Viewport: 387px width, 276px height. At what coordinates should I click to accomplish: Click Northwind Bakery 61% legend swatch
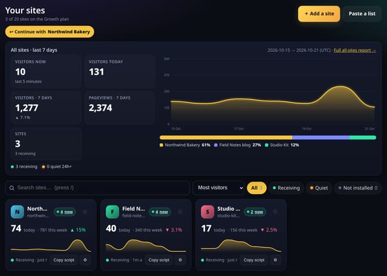(x=161, y=145)
